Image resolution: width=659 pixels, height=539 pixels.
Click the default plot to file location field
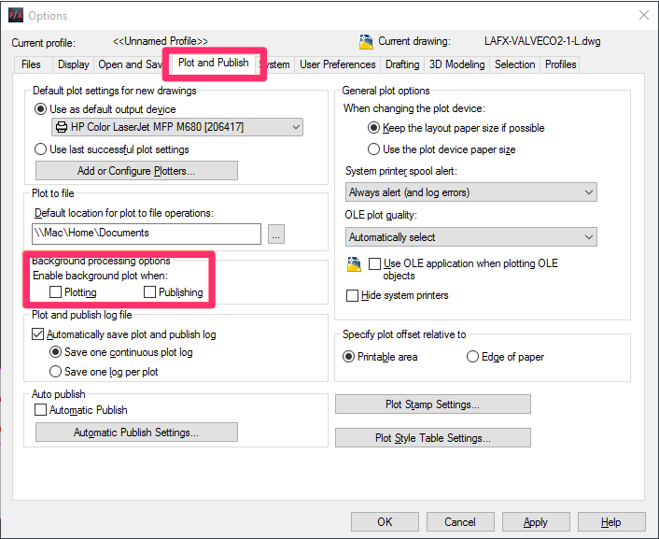click(147, 234)
